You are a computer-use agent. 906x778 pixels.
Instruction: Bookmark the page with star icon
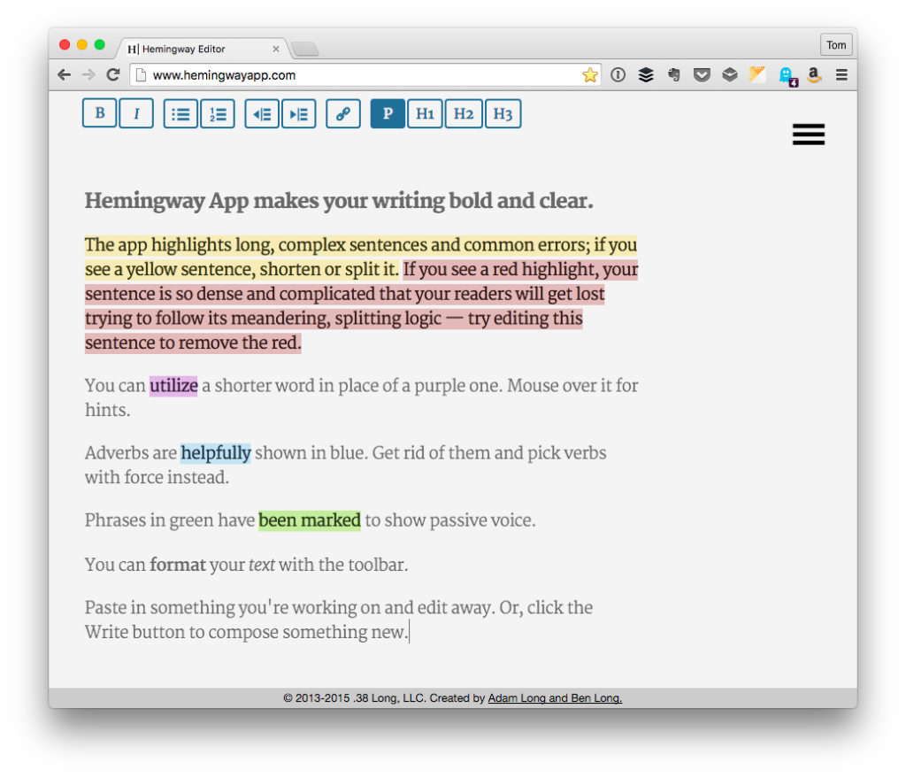click(590, 75)
